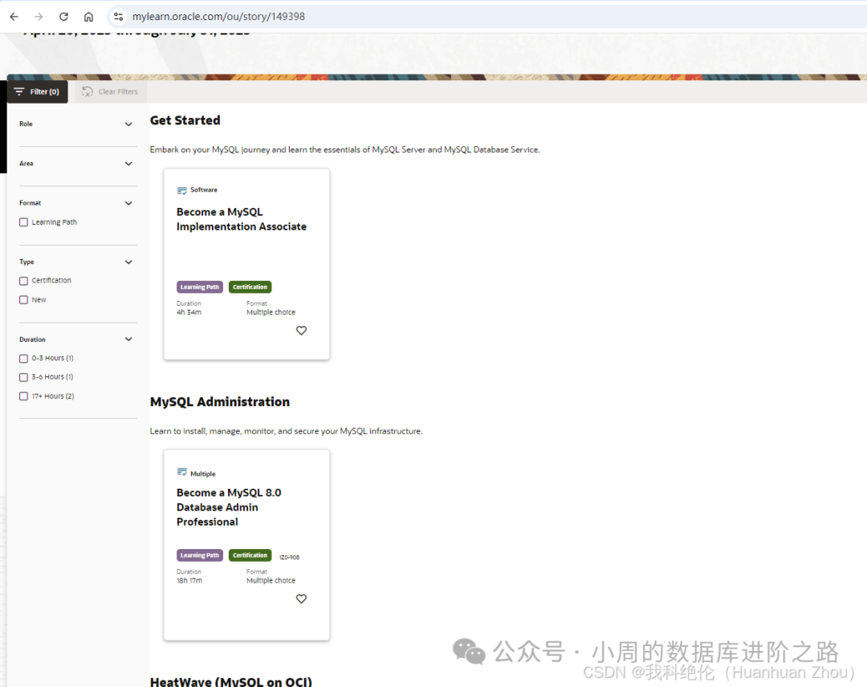Click the Clear Filters reset icon

(x=88, y=91)
